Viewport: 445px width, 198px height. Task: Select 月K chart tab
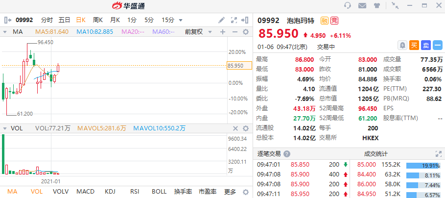click(115, 20)
